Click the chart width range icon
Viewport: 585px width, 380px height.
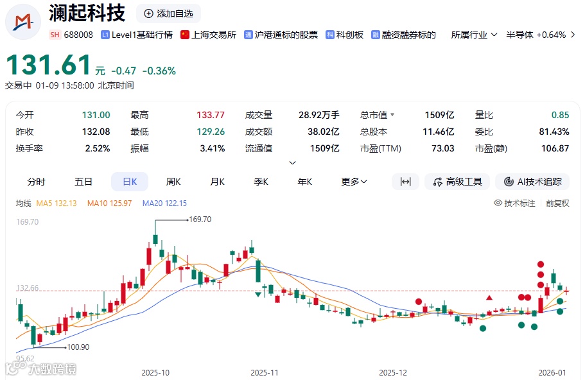406,182
